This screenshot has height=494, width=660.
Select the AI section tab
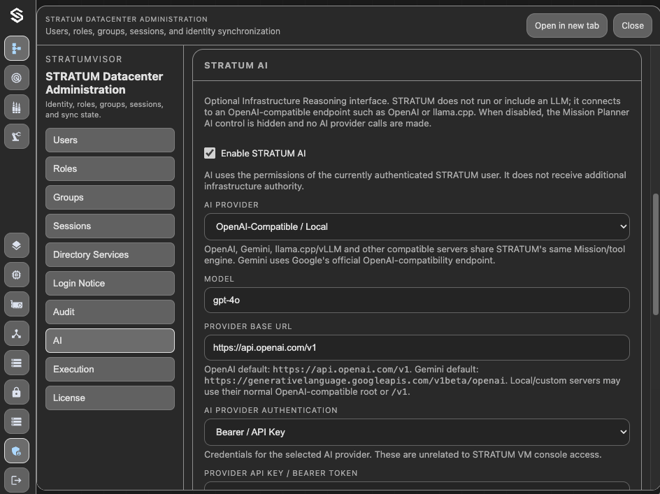110,340
